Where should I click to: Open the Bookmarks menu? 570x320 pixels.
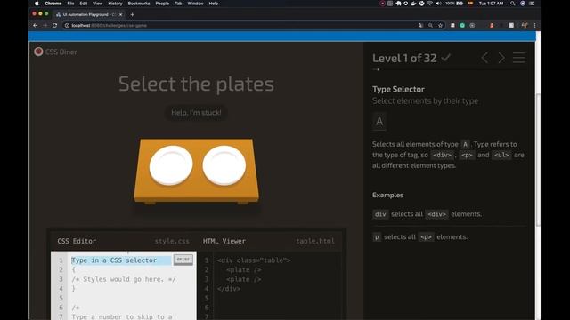point(139,4)
